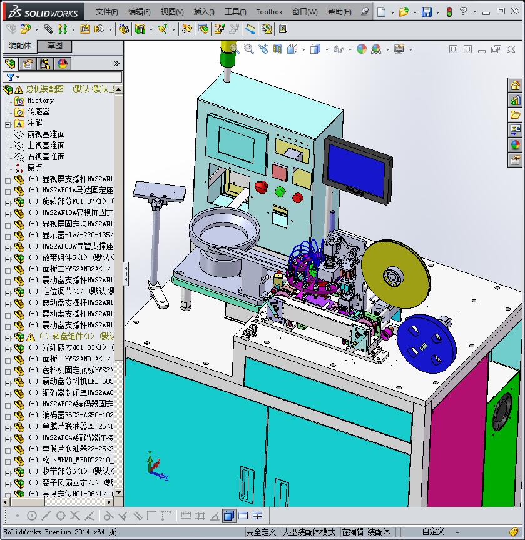Open the 视图(V) menu
The width and height of the screenshot is (525, 540).
click(172, 12)
